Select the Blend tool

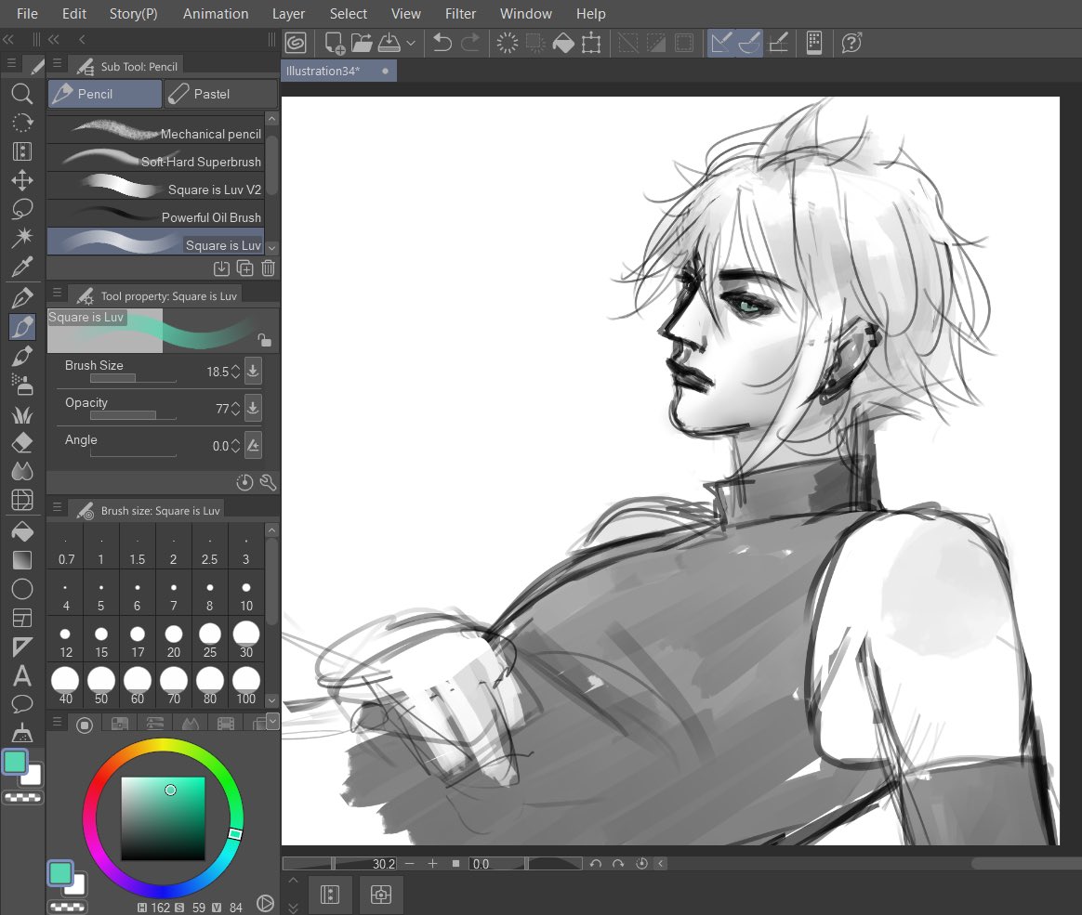coord(22,471)
